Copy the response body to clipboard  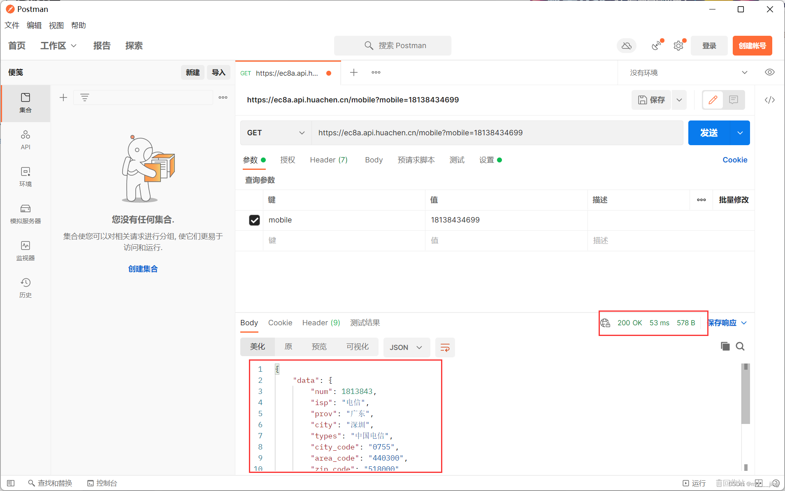click(x=725, y=346)
